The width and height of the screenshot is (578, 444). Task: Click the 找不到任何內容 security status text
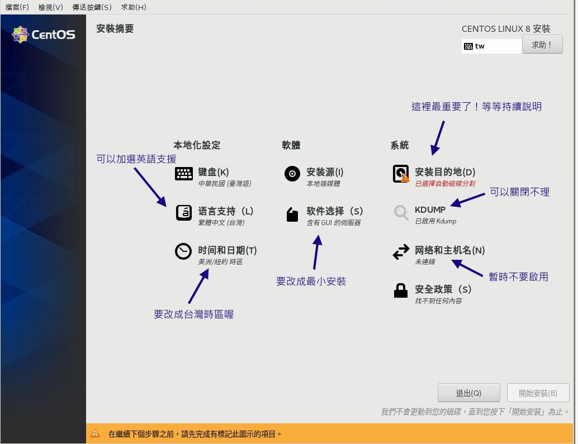(438, 301)
